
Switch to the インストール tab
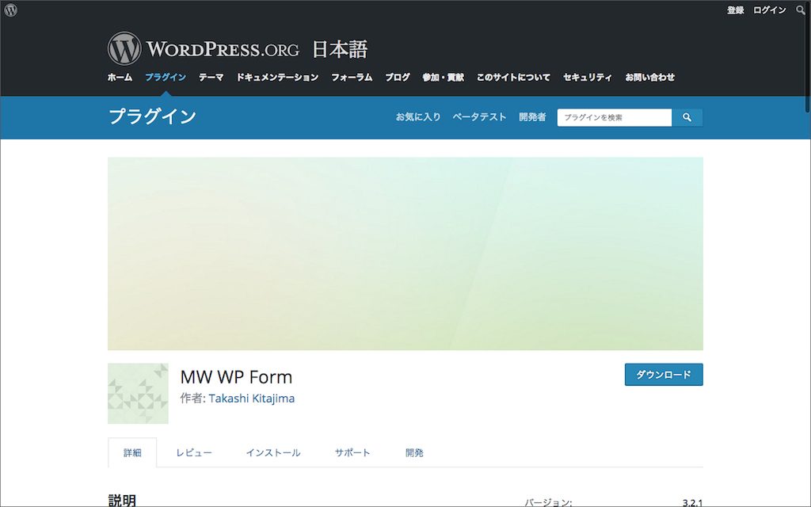pyautogui.click(x=273, y=452)
